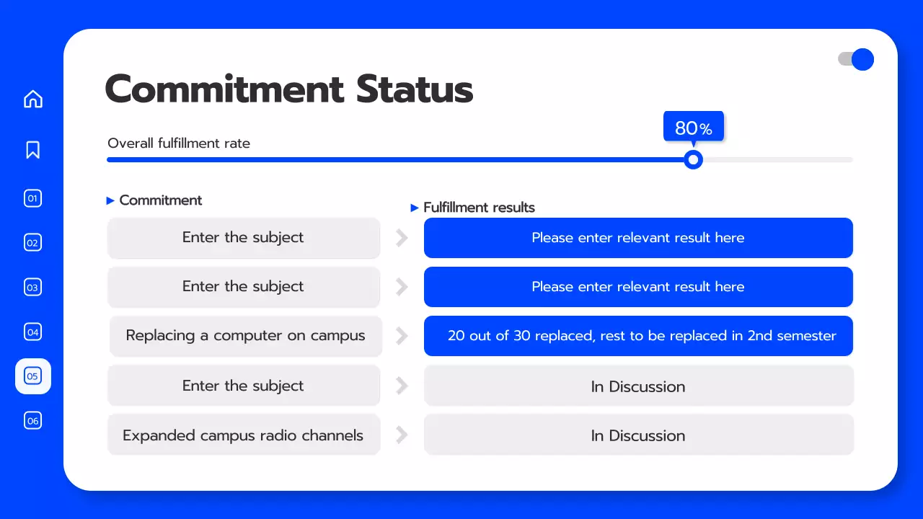Image resolution: width=923 pixels, height=519 pixels.
Task: Click the triangle beside Commitment heading
Action: pos(110,201)
